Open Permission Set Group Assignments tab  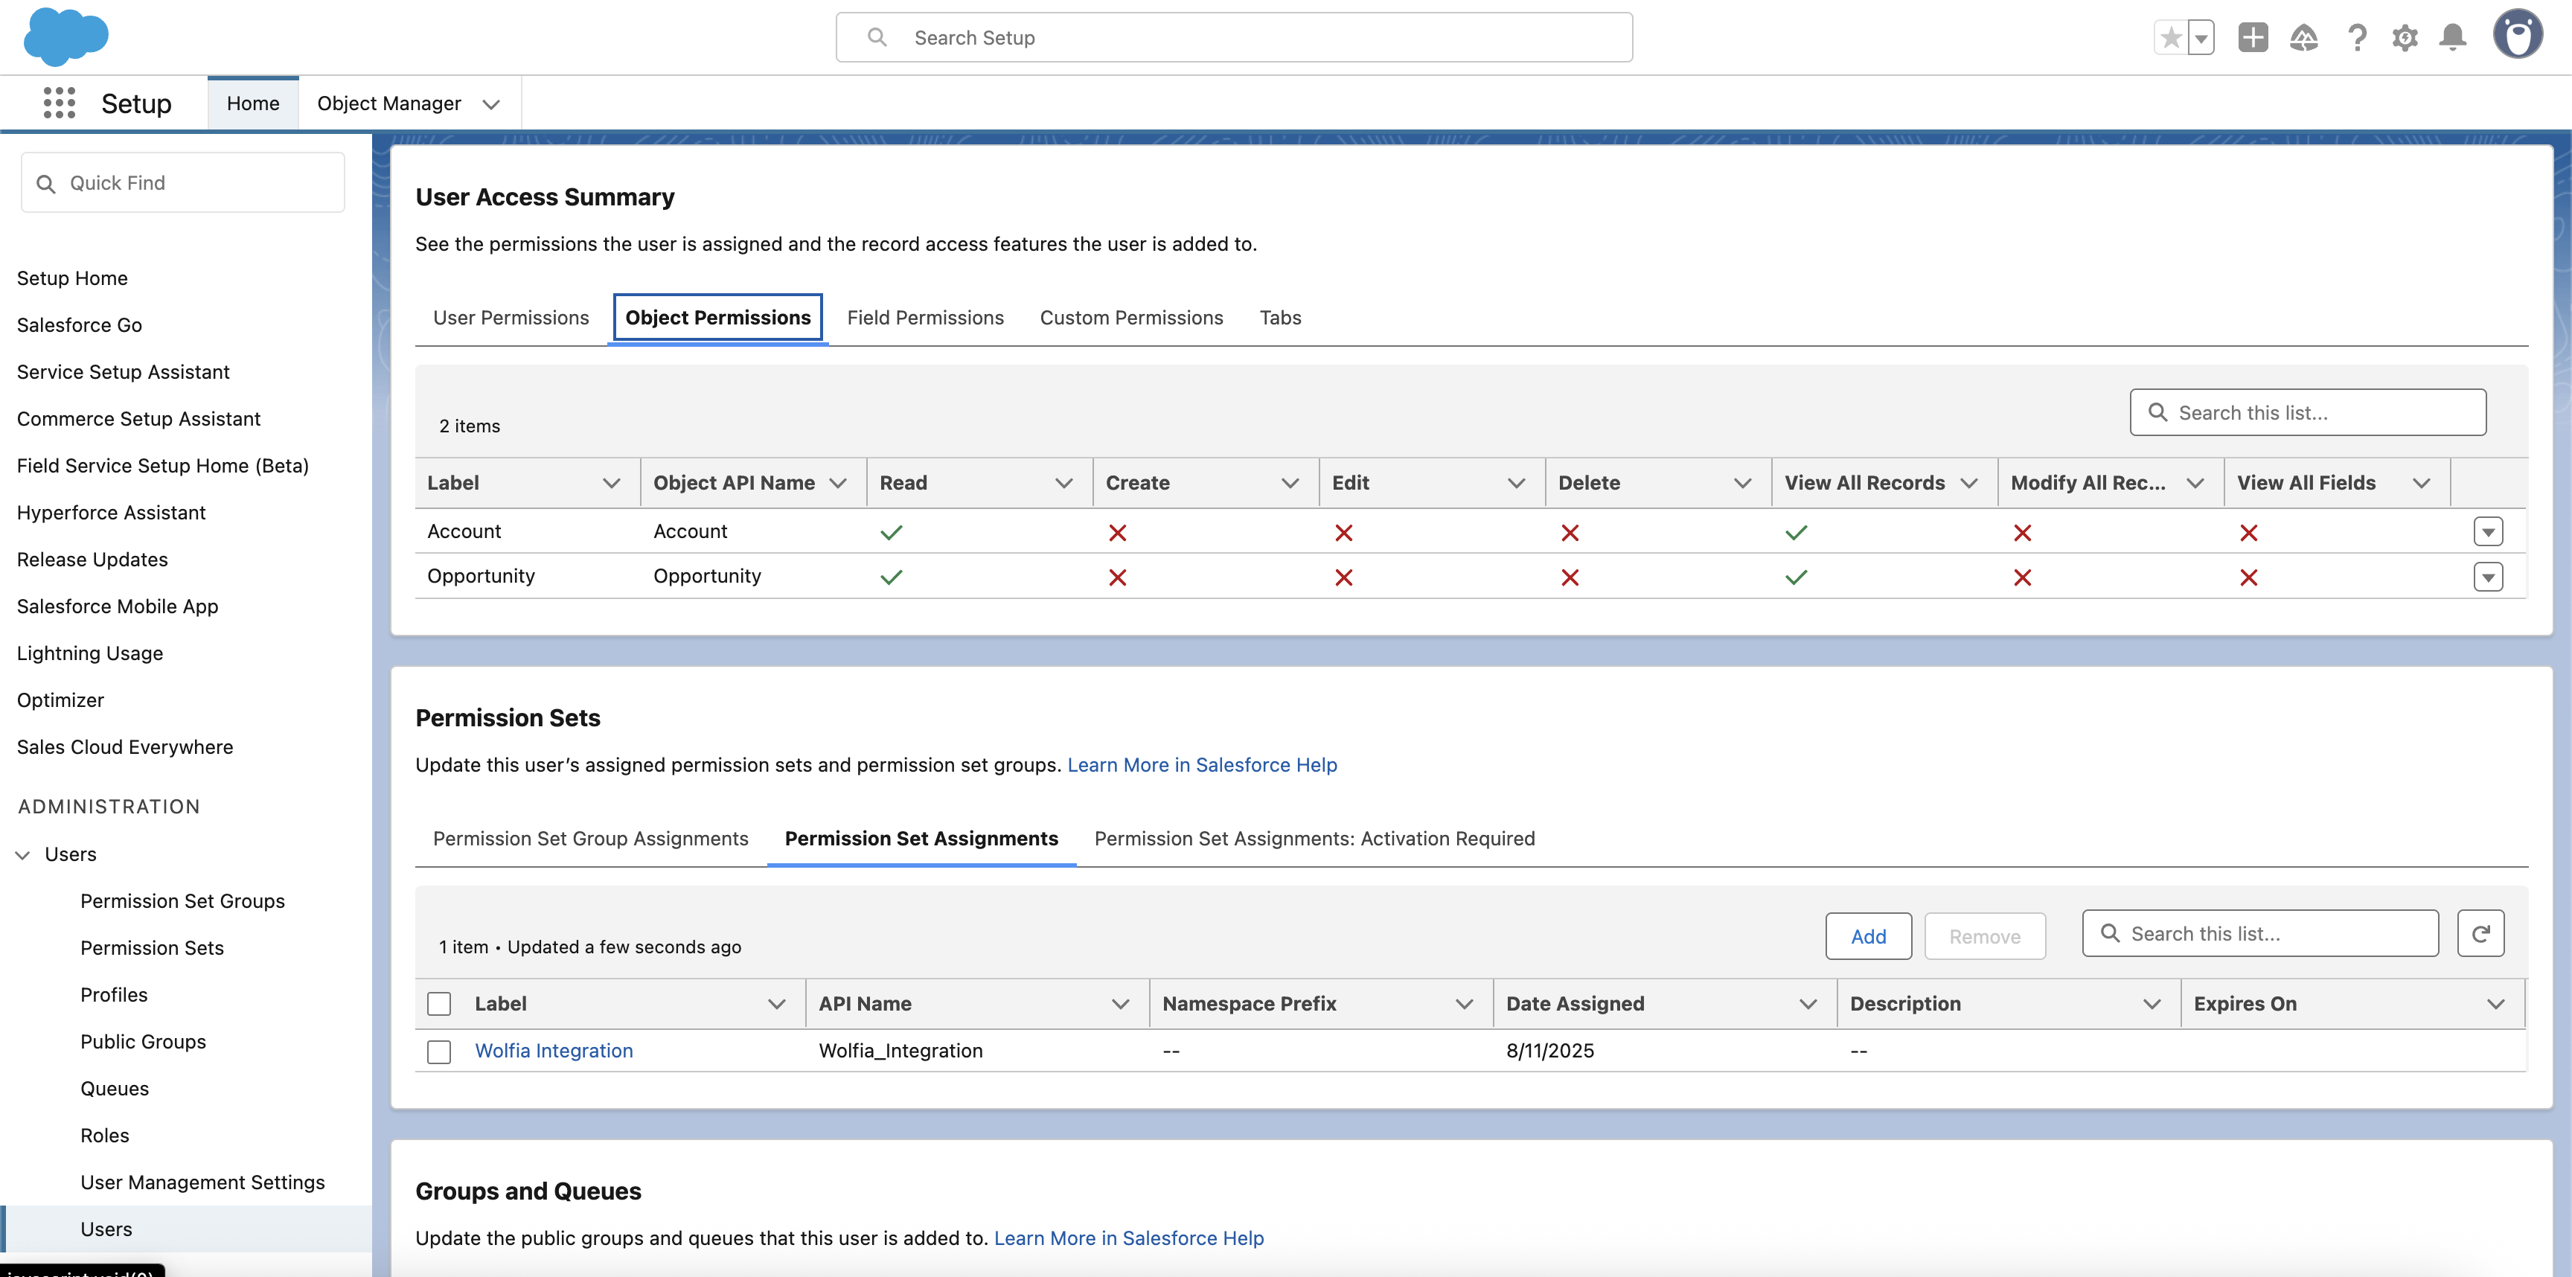coord(590,839)
